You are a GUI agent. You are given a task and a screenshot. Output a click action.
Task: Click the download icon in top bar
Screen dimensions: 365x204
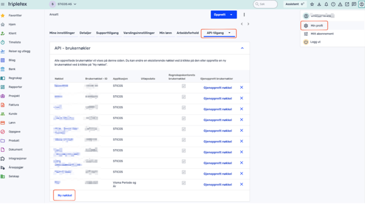coord(319,4)
